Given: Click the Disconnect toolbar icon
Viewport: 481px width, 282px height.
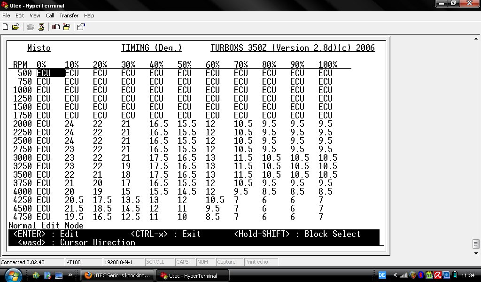Looking at the screenshot, I should click(x=41, y=27).
